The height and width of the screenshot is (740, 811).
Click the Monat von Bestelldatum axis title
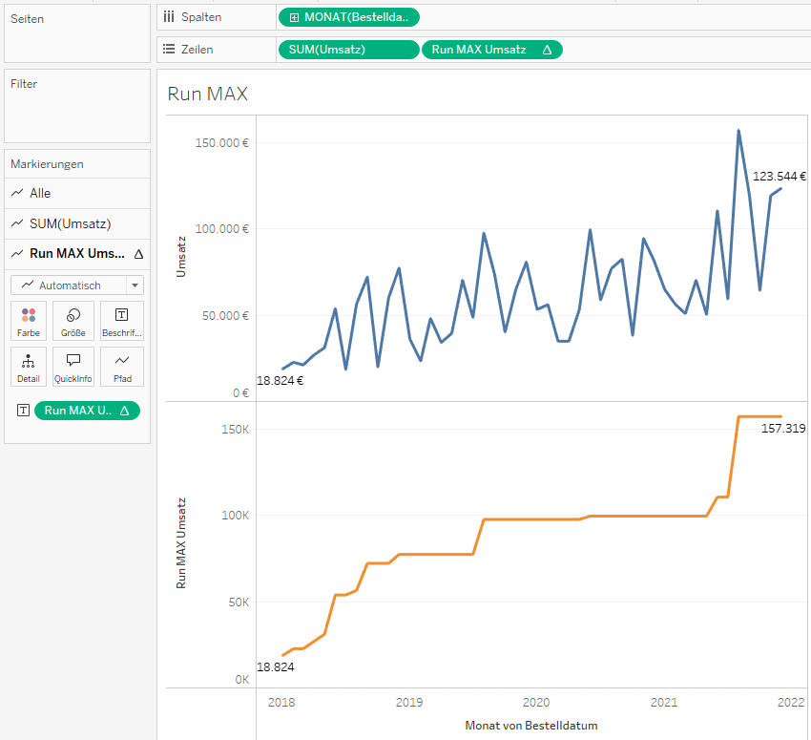531,726
